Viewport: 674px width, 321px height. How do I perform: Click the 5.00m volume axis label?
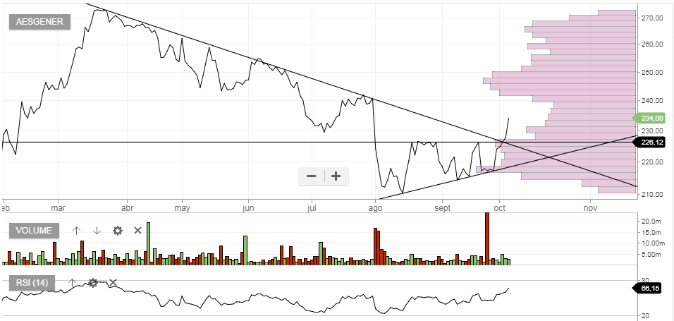click(x=651, y=254)
